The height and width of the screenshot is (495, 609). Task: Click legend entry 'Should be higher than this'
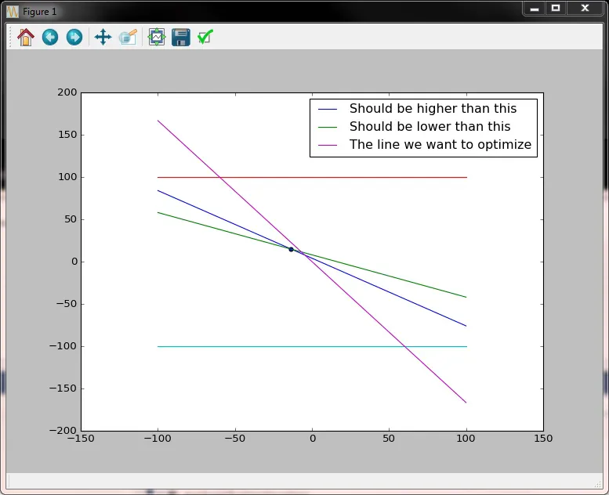tap(433, 108)
